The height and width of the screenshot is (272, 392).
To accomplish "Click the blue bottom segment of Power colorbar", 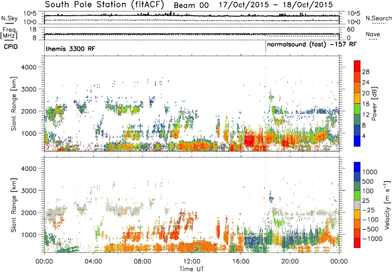I will click(357, 141).
